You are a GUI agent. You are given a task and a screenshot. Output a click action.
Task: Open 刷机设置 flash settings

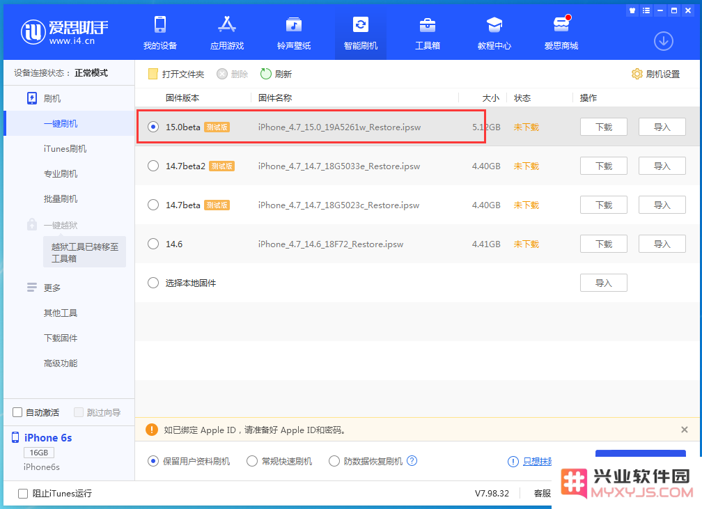655,74
